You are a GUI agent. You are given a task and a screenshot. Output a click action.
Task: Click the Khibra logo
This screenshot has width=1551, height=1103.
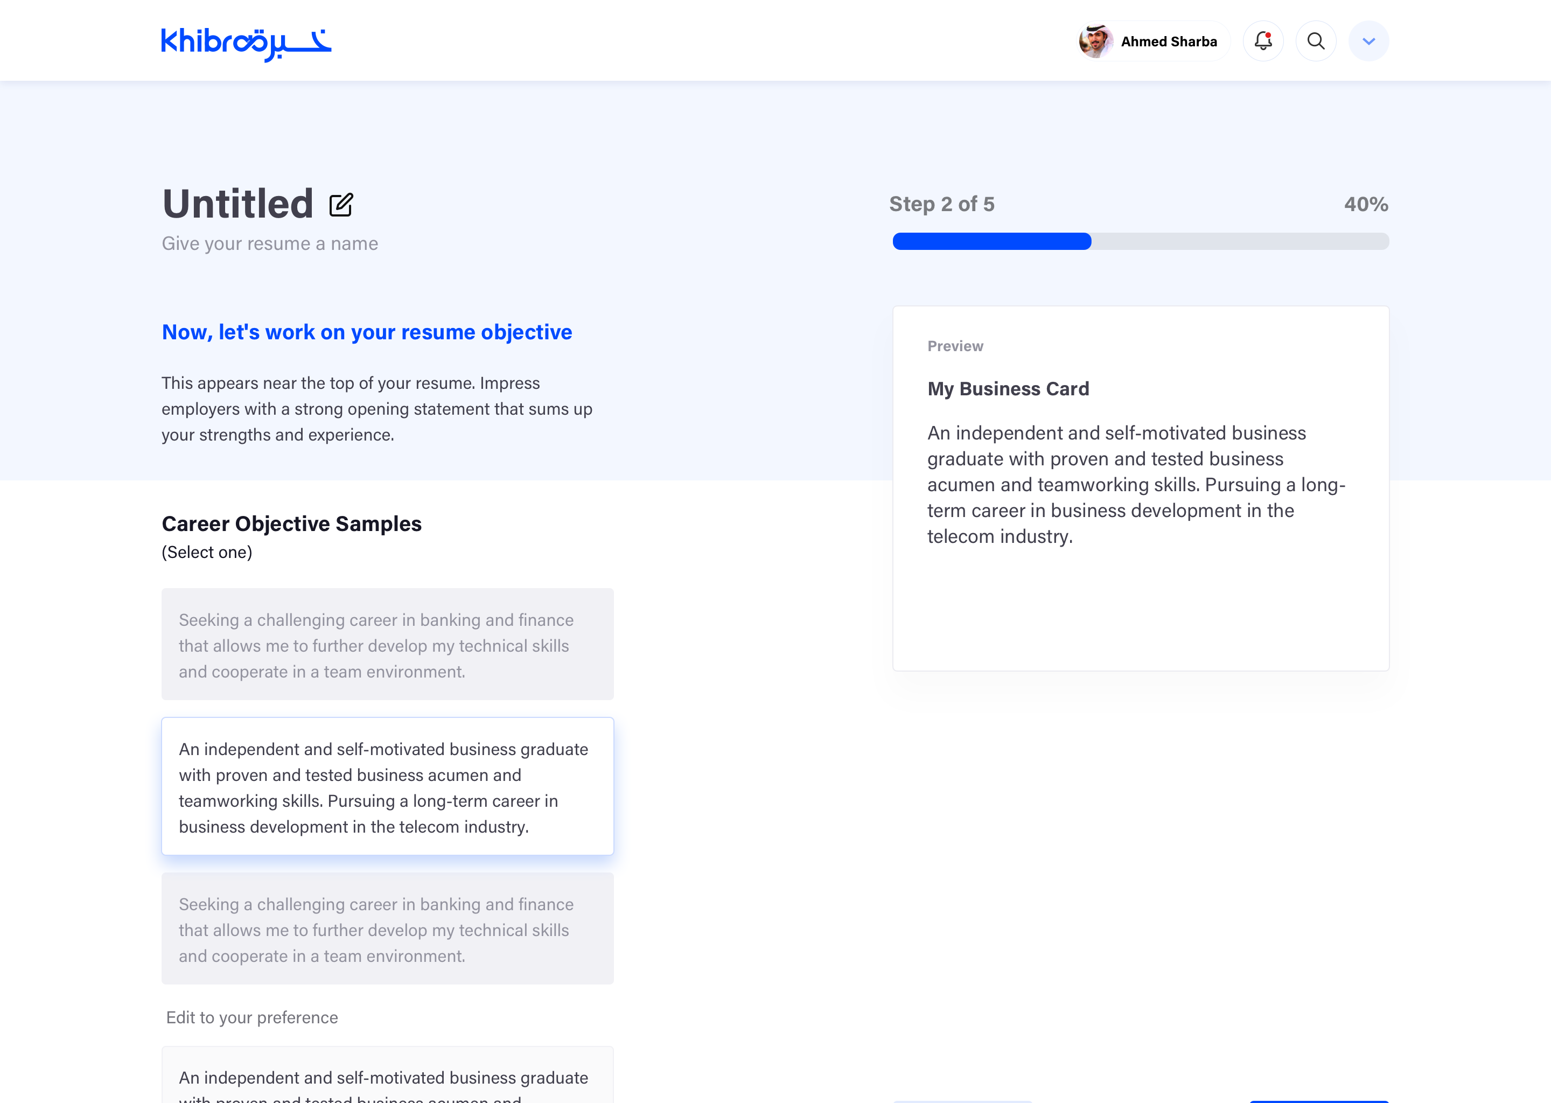pos(246,43)
